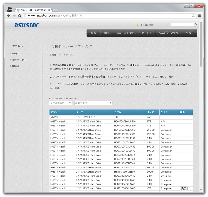208x197 pixels.
Task: Open サポート in the sidebar
Action: pos(17,54)
